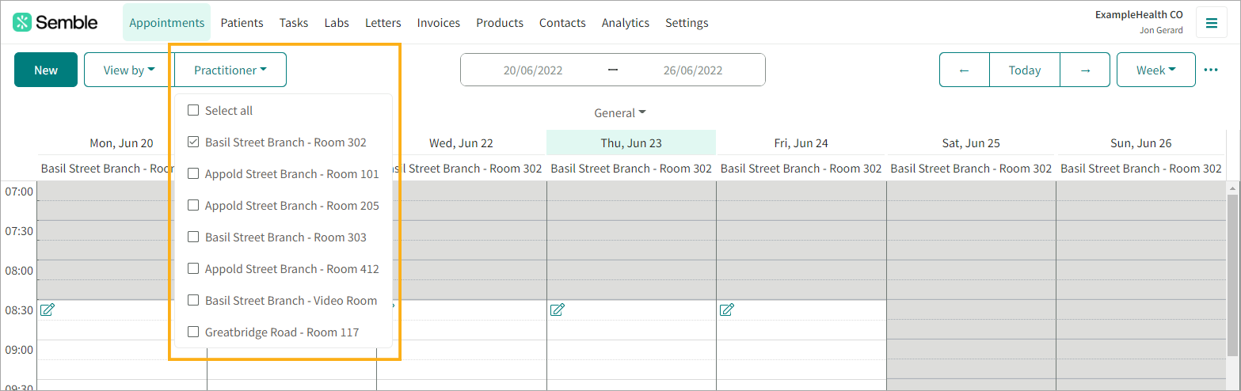
Task: Tick Appold Street Branch - Room 101
Action: (x=193, y=174)
